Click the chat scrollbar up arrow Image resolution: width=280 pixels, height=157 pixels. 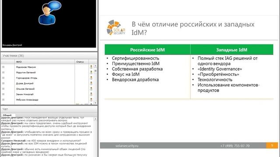pos(95,119)
